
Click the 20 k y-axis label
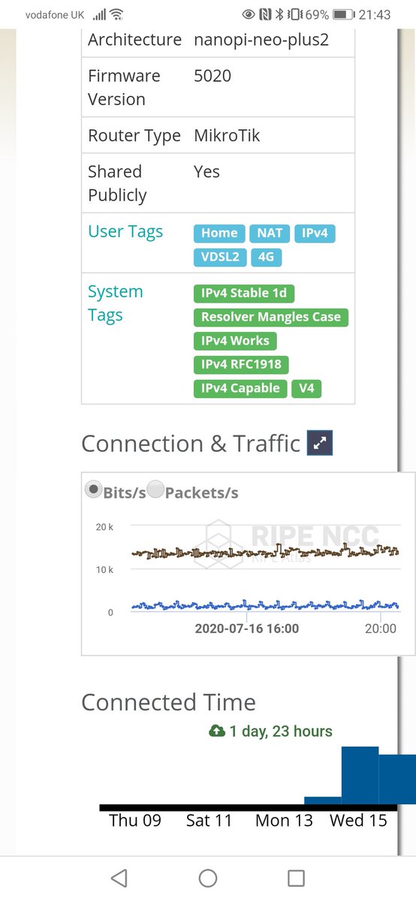point(104,527)
